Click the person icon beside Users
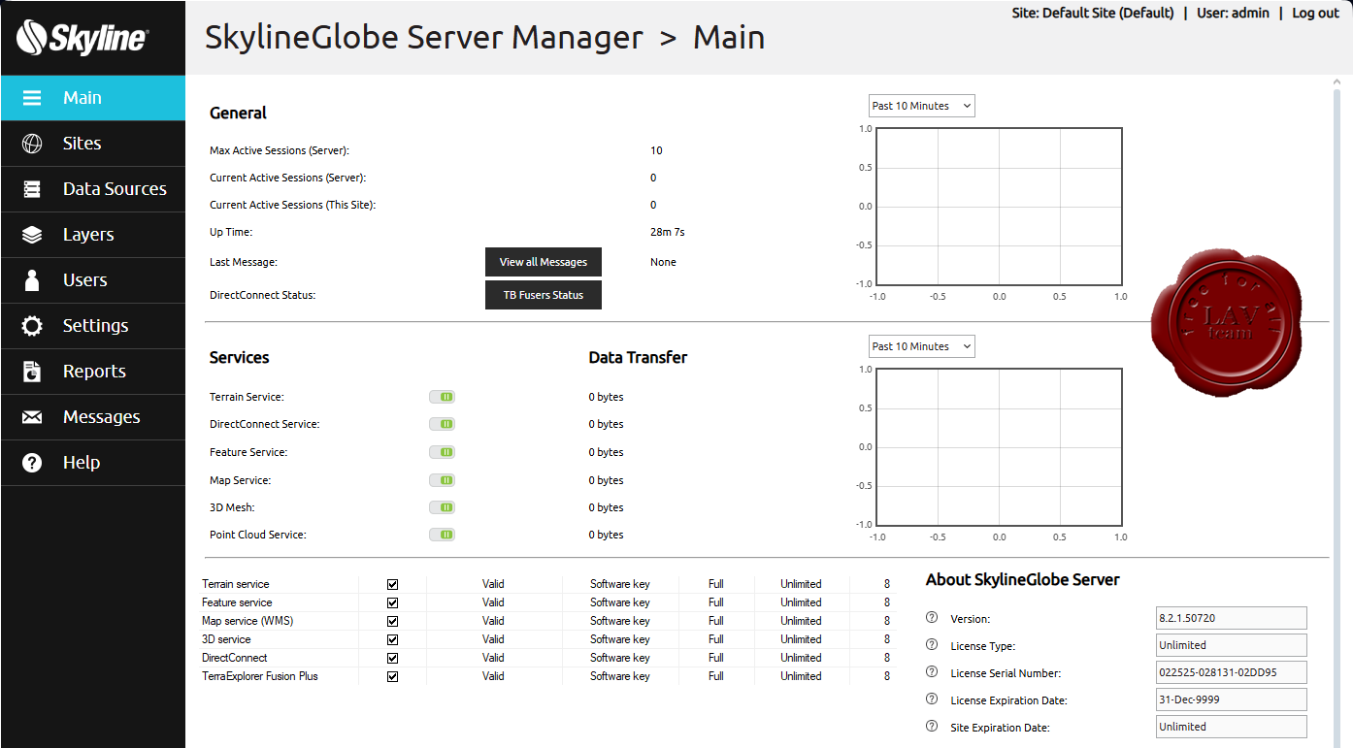This screenshot has width=1353, height=748. pyautogui.click(x=32, y=280)
